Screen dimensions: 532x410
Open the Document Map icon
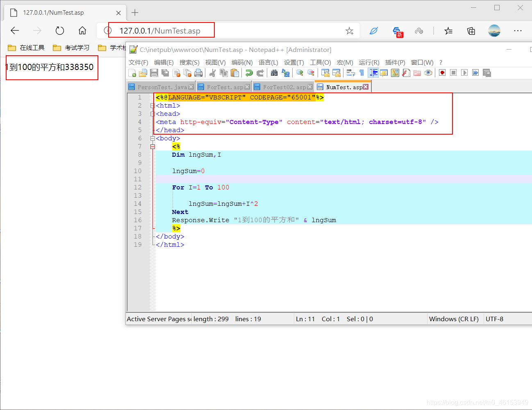pos(395,73)
